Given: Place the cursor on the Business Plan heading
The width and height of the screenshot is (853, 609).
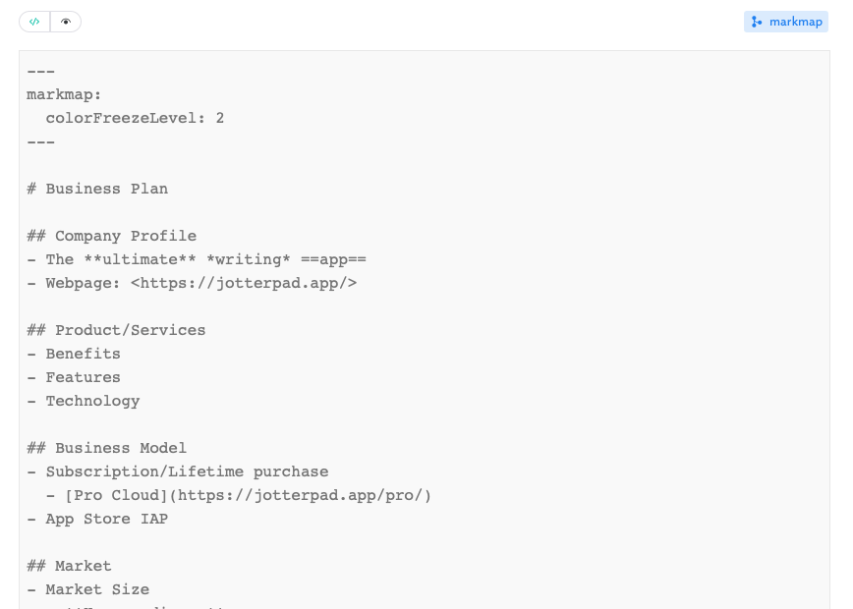Looking at the screenshot, I should point(97,189).
